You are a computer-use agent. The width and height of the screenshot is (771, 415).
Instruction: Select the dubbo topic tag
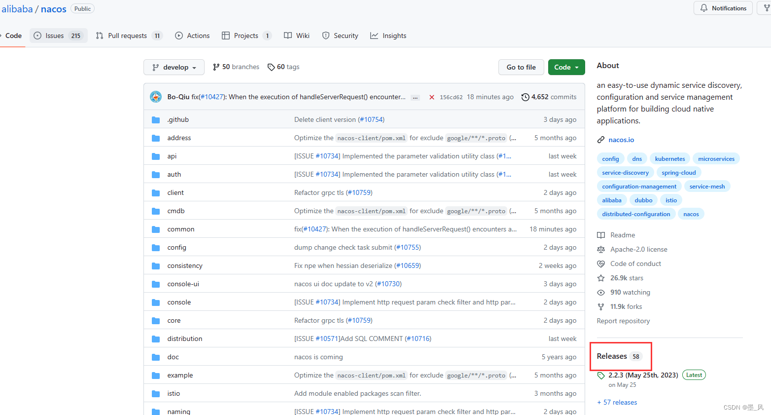pos(643,200)
